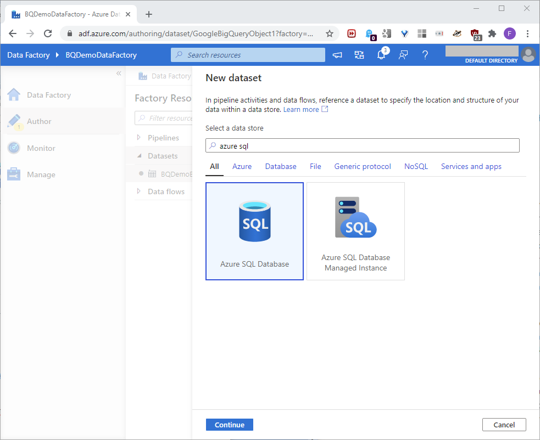Expand the Data flows tree node
This screenshot has height=440, width=540.
[139, 191]
